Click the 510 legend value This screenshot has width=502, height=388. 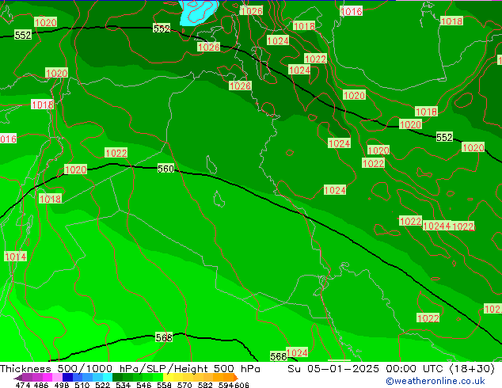pyautogui.click(x=82, y=385)
